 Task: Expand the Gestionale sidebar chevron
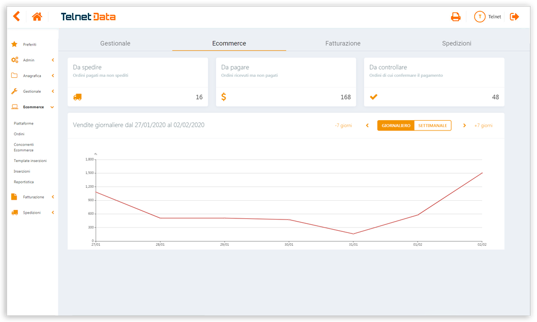click(53, 91)
